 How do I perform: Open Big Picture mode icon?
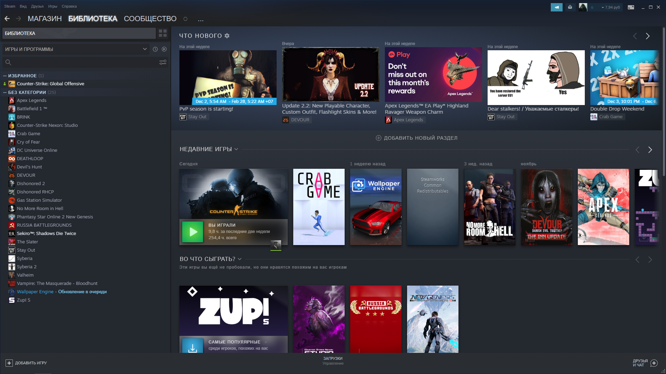click(631, 7)
